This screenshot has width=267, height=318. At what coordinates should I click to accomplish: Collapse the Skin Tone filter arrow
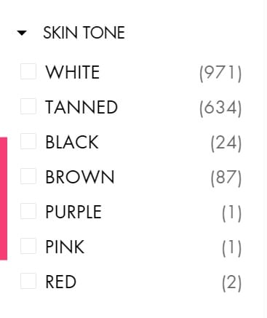click(x=22, y=33)
